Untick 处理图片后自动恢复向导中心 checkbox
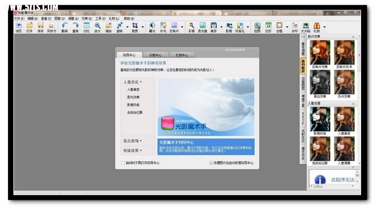Screen dimensions: 375x210 211,163
